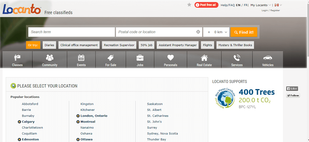Open the Vehicles car category
The height and width of the screenshot is (142, 309).
(268, 60)
